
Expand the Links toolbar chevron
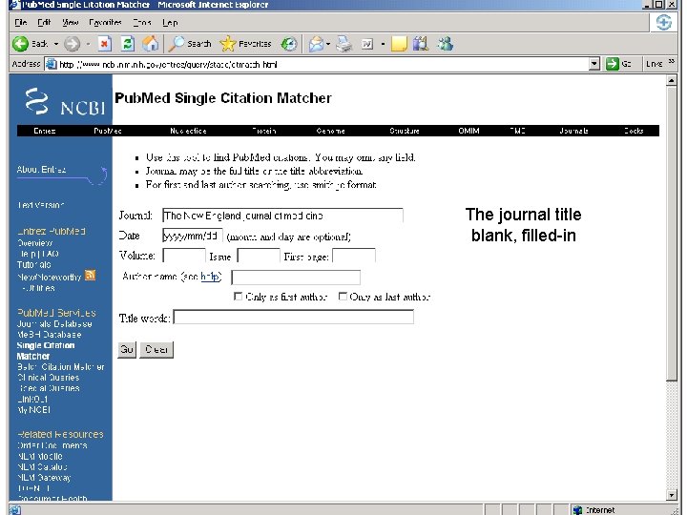[x=671, y=62]
